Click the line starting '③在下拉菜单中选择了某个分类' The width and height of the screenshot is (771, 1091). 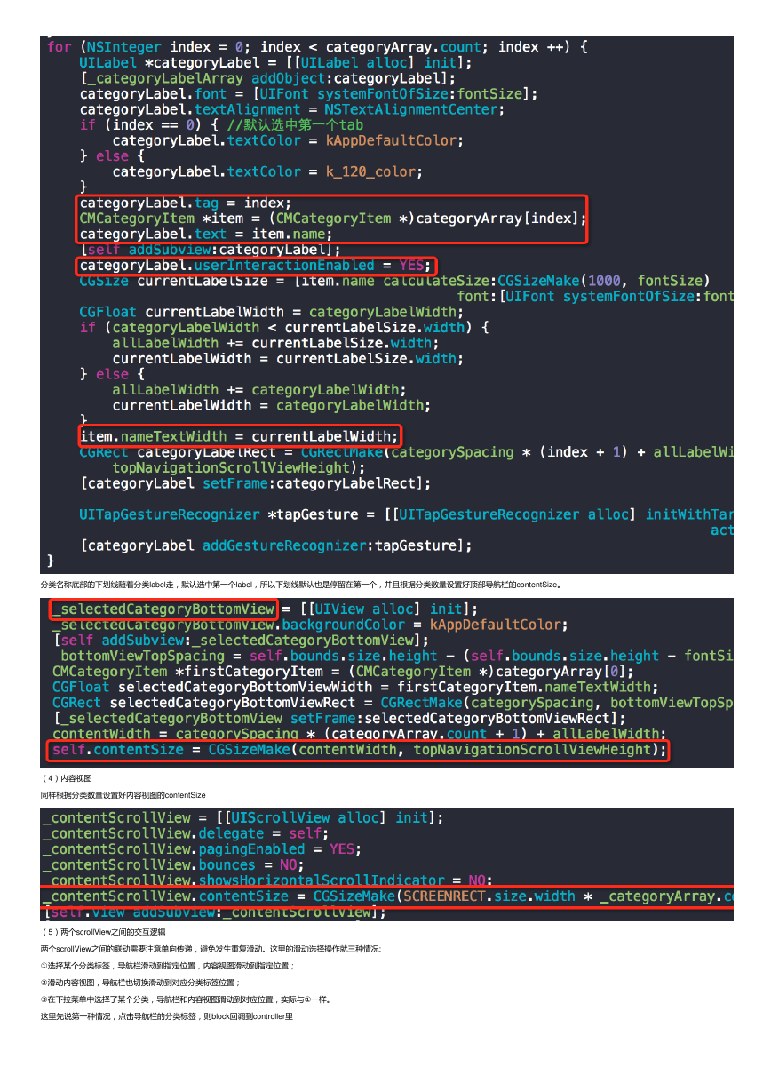click(x=186, y=999)
